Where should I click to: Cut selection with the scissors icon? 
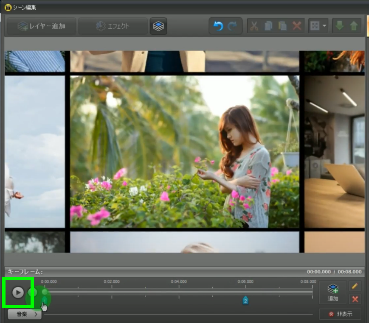pos(254,26)
